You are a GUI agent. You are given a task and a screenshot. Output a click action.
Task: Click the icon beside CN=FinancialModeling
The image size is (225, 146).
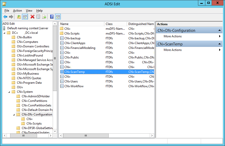point(62,48)
